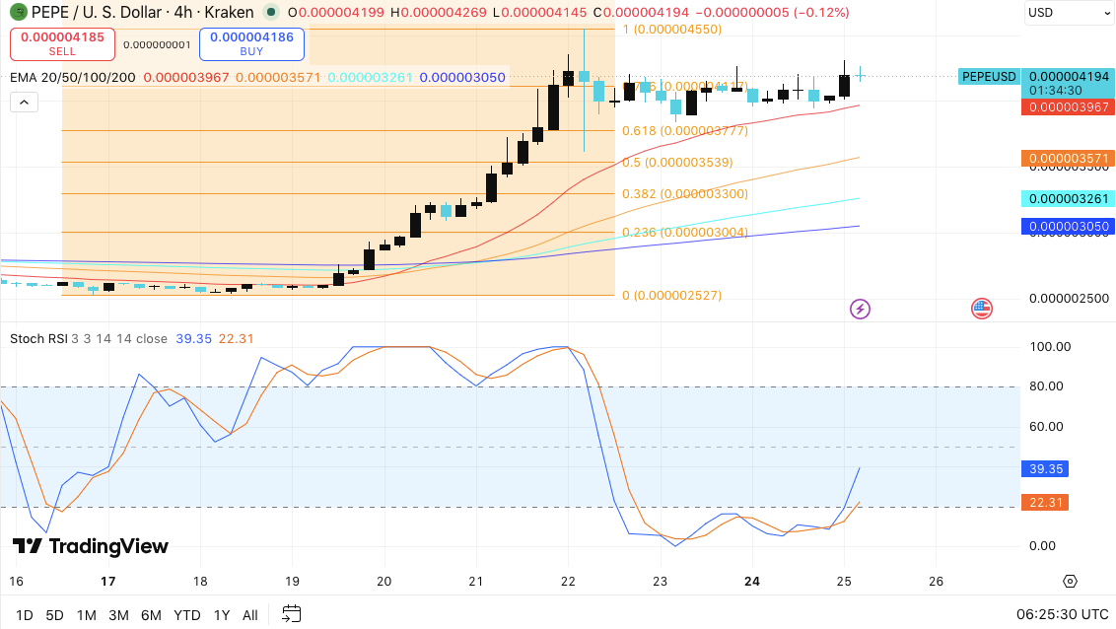The image size is (1116, 629).
Task: Click the PEPEUSD price label tag
Action: [x=989, y=76]
